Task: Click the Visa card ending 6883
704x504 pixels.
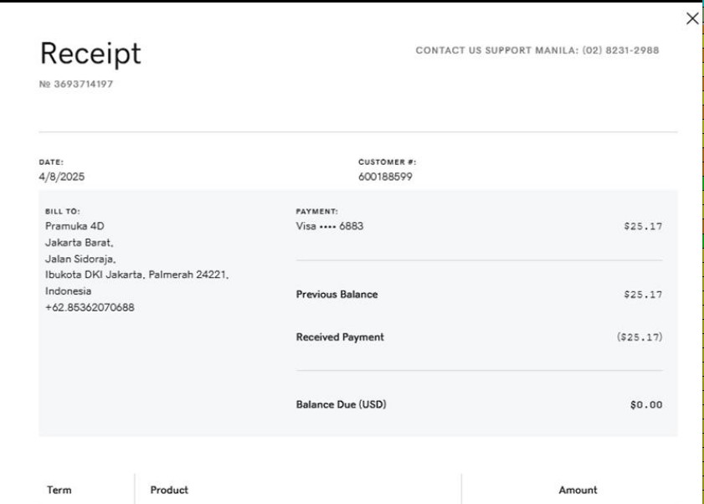Action: 330,226
